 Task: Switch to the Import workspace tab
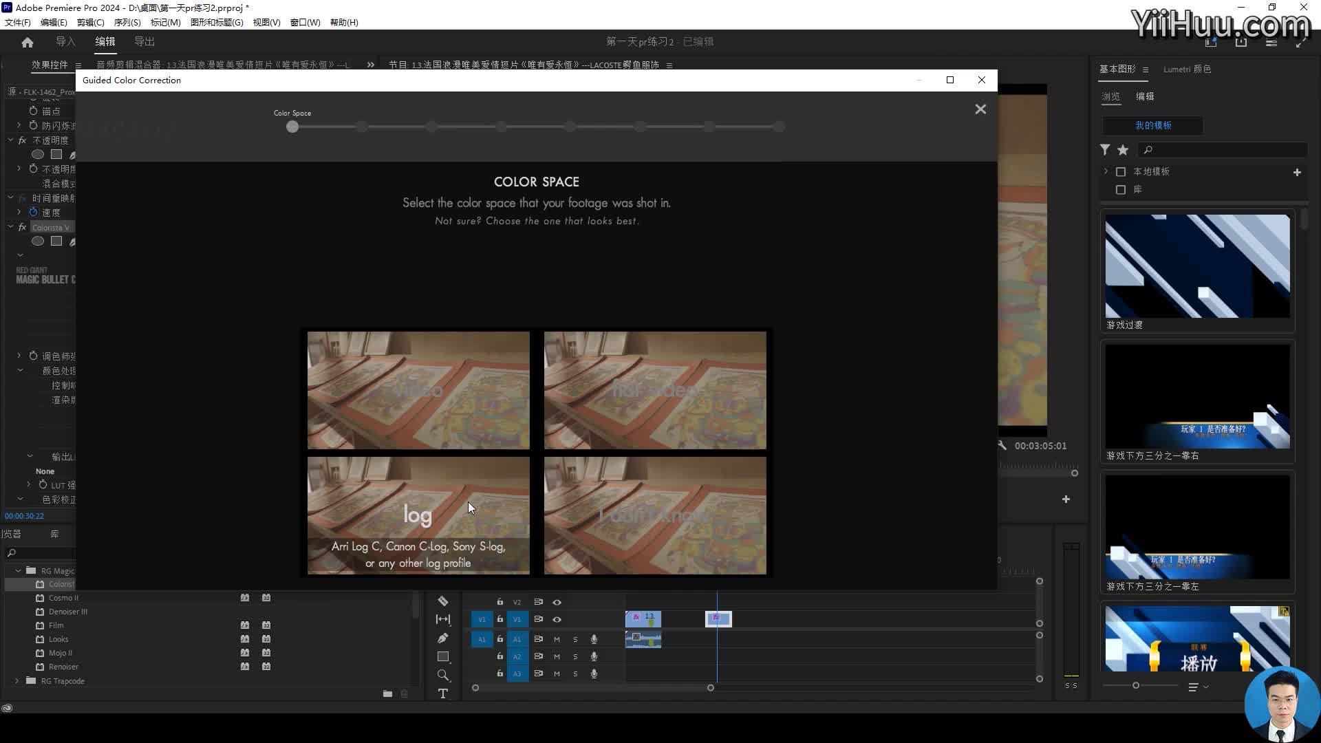(x=66, y=42)
